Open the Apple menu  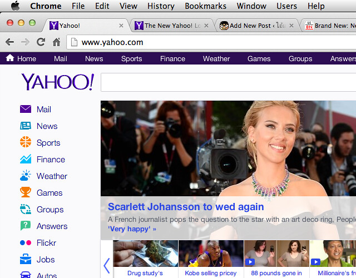tap(15, 6)
